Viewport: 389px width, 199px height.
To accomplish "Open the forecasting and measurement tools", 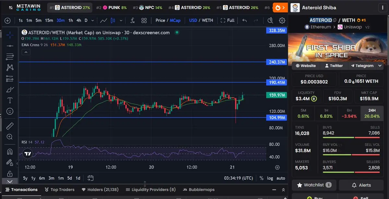I will click(x=10, y=78).
